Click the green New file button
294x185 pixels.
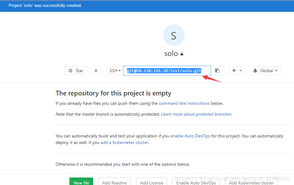(x=81, y=182)
